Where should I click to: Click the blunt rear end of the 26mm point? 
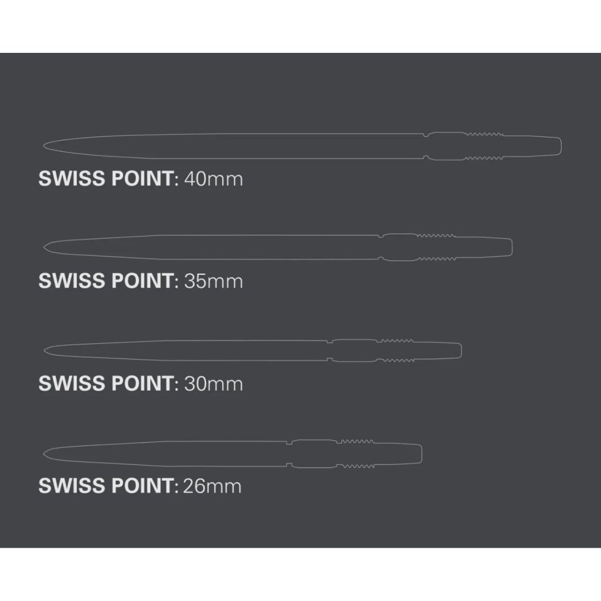(x=419, y=453)
